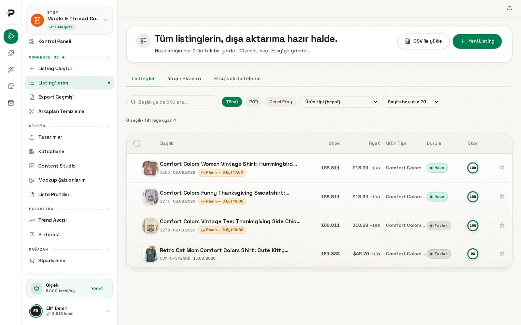Click the Yeni Listing button
Viewport: 521px width, 325px height.
click(x=477, y=41)
